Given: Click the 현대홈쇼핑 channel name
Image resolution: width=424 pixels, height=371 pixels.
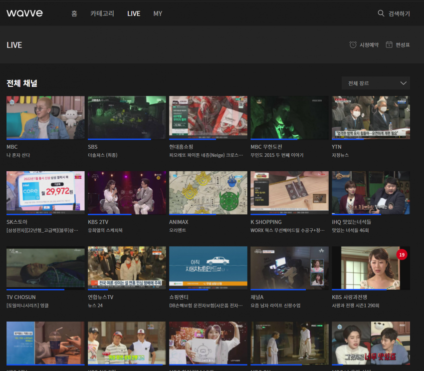Looking at the screenshot, I should 181,147.
